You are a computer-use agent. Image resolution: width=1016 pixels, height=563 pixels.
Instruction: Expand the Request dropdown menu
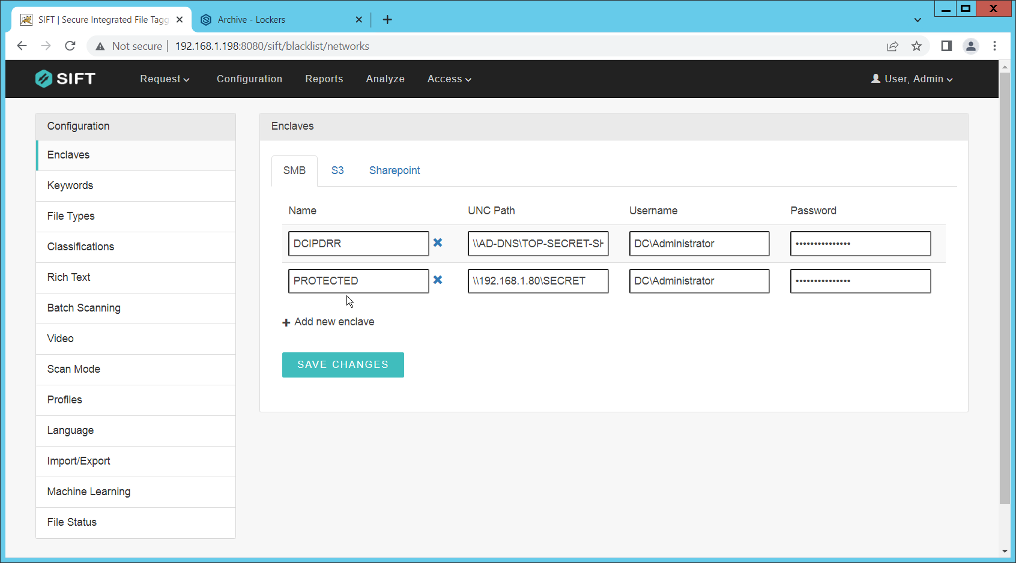[165, 79]
